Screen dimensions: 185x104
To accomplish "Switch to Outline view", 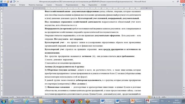I will click(157, 97).
